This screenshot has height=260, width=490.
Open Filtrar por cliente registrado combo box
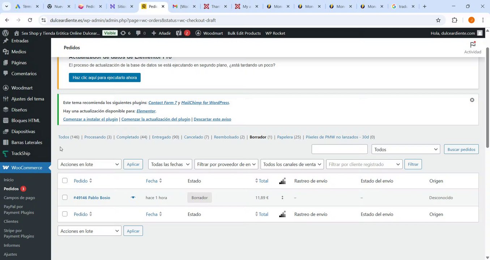coord(364,164)
